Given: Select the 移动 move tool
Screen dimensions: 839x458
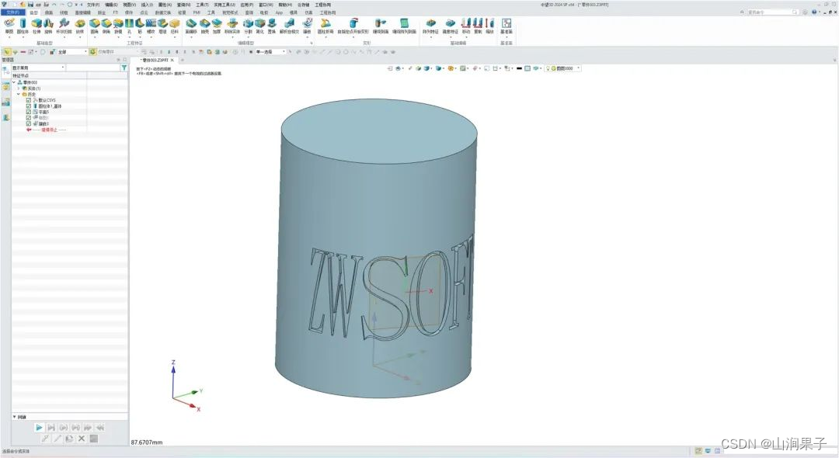Looking at the screenshot, I should click(466, 25).
